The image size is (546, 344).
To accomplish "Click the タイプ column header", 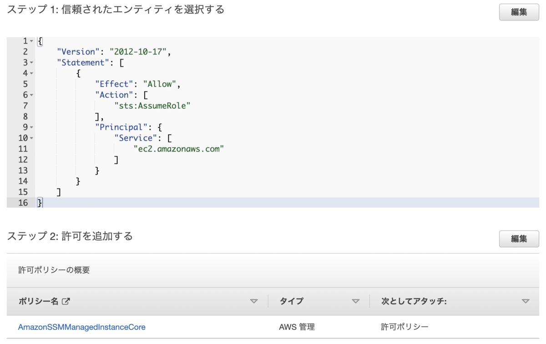I will tap(291, 301).
